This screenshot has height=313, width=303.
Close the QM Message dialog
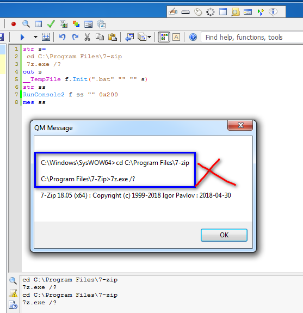tap(240, 125)
